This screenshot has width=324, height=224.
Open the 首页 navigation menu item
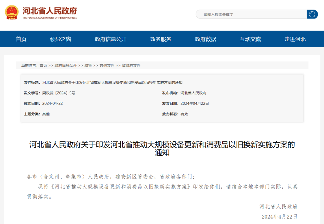pos(21,39)
